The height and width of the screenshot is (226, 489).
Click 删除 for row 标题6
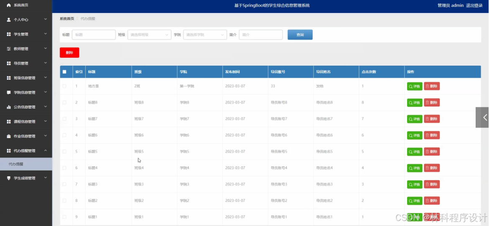pos(432,135)
